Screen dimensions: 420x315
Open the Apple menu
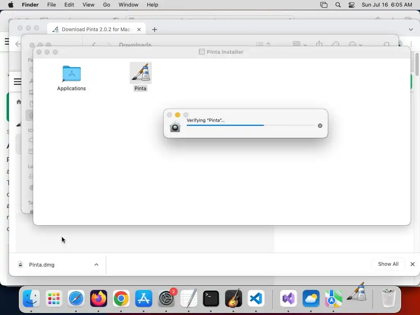(11, 5)
